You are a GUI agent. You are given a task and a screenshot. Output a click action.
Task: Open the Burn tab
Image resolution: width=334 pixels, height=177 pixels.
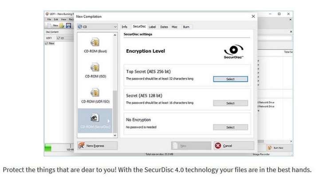186,27
